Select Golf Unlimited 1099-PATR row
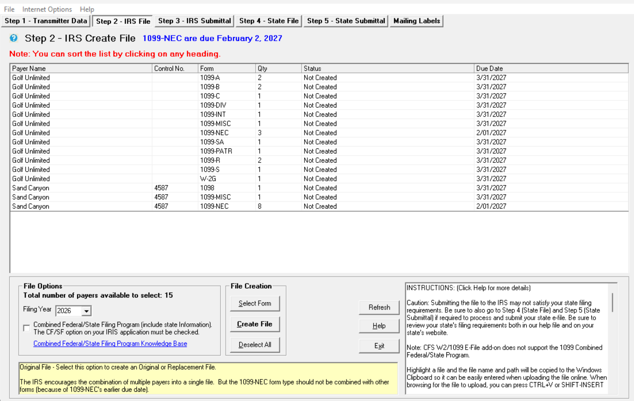This screenshot has height=401, width=634. point(319,151)
